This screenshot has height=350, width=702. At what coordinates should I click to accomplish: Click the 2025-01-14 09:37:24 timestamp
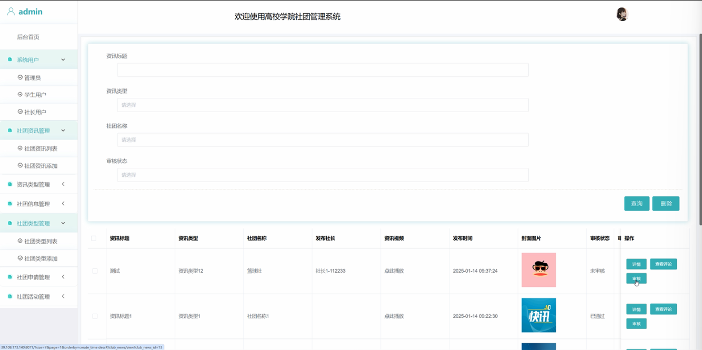475,271
